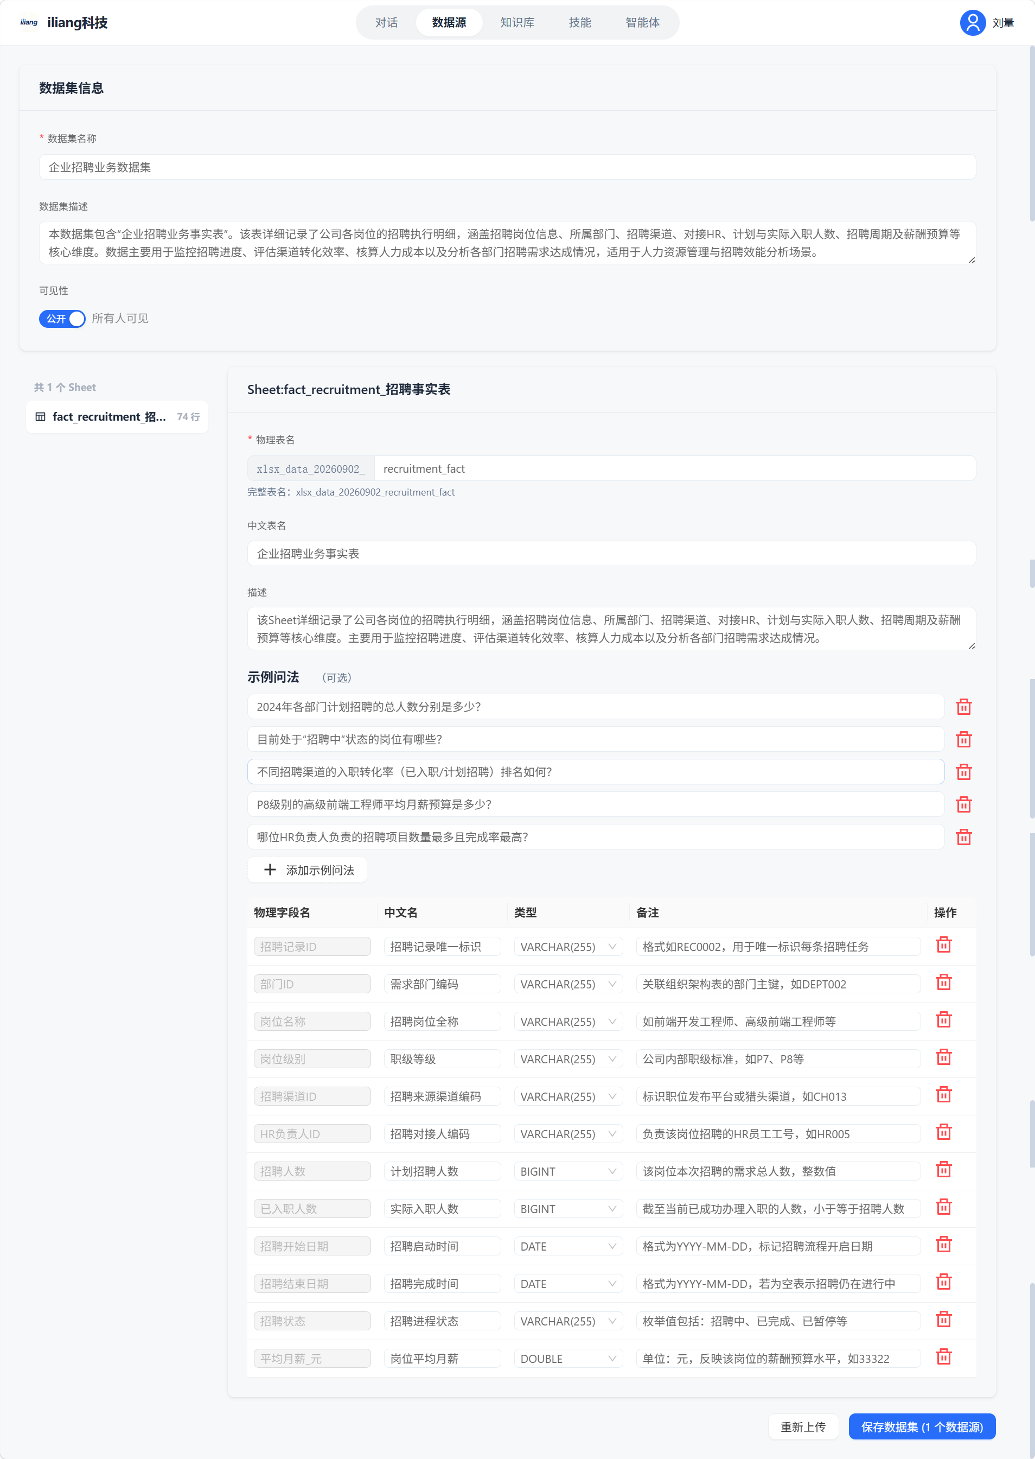The height and width of the screenshot is (1459, 1035).
Task: Delete the 招聘渠道ID field row
Action: (x=943, y=1095)
